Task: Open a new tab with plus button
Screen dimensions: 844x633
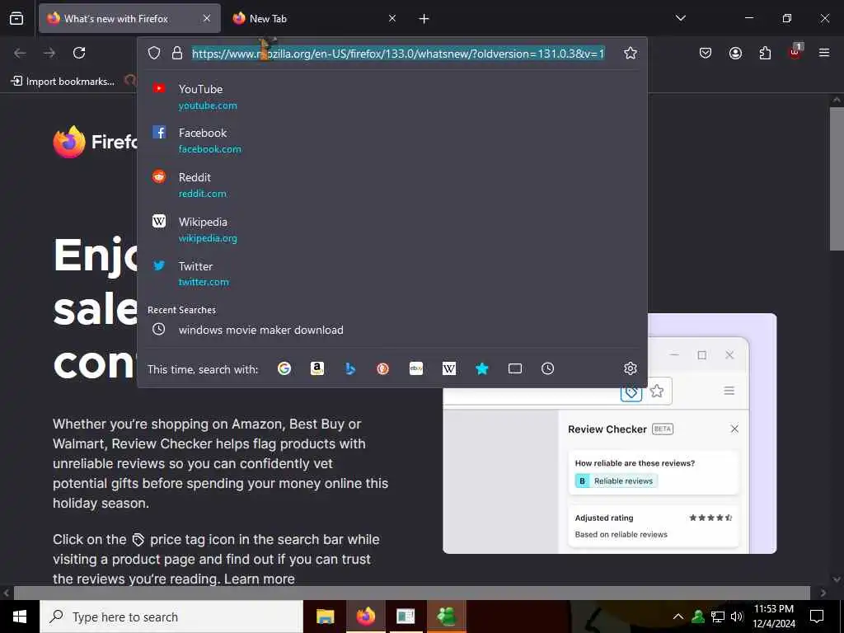Action: pyautogui.click(x=424, y=19)
